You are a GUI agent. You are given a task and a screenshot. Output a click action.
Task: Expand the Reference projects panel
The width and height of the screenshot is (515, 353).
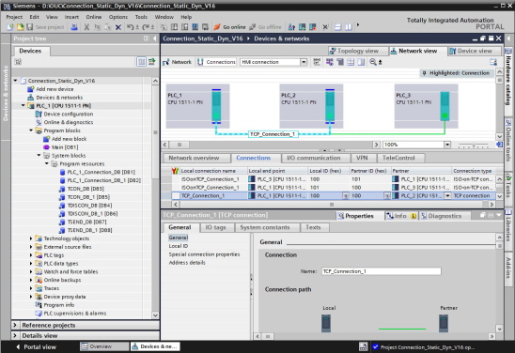[x=15, y=325]
